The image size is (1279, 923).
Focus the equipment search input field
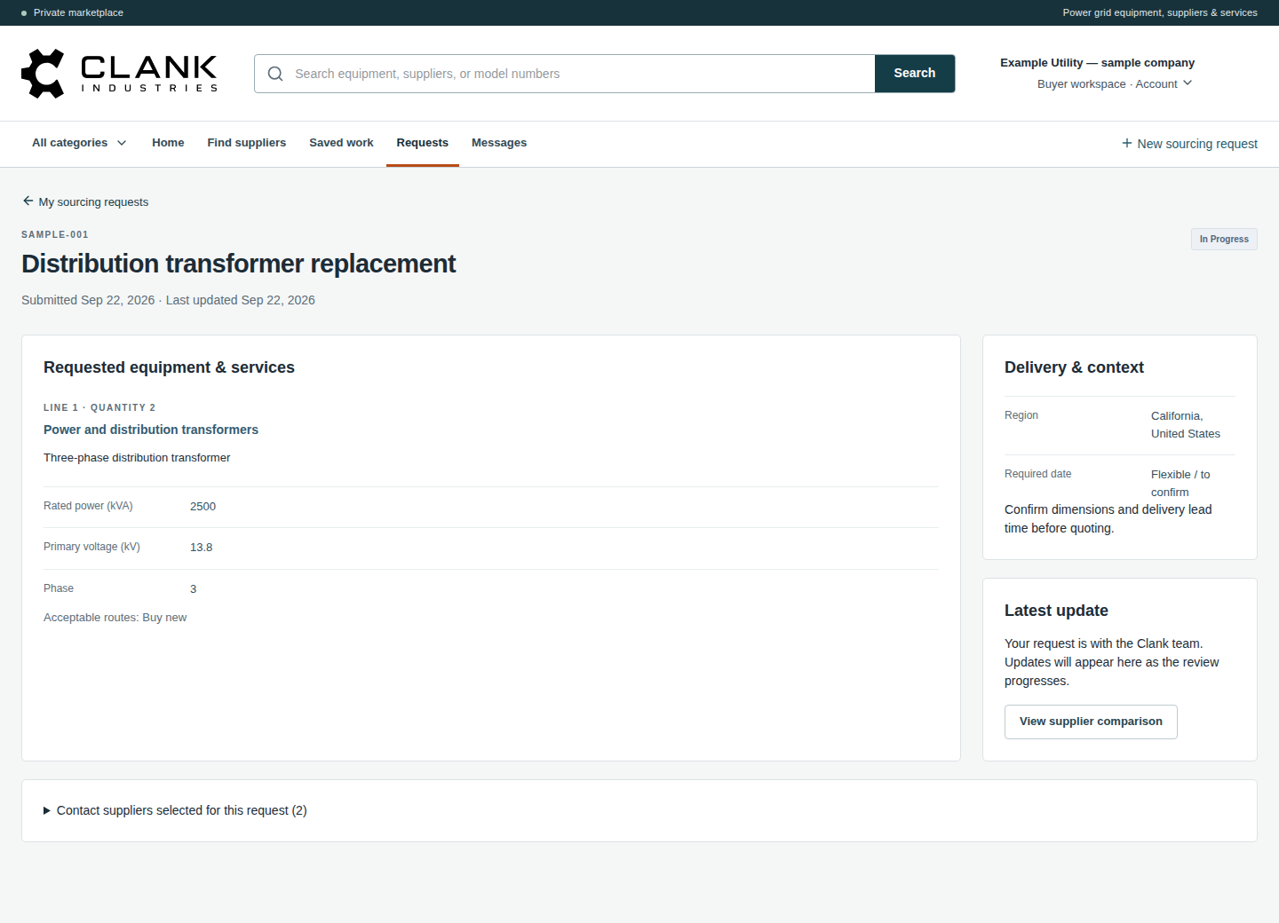(x=565, y=74)
